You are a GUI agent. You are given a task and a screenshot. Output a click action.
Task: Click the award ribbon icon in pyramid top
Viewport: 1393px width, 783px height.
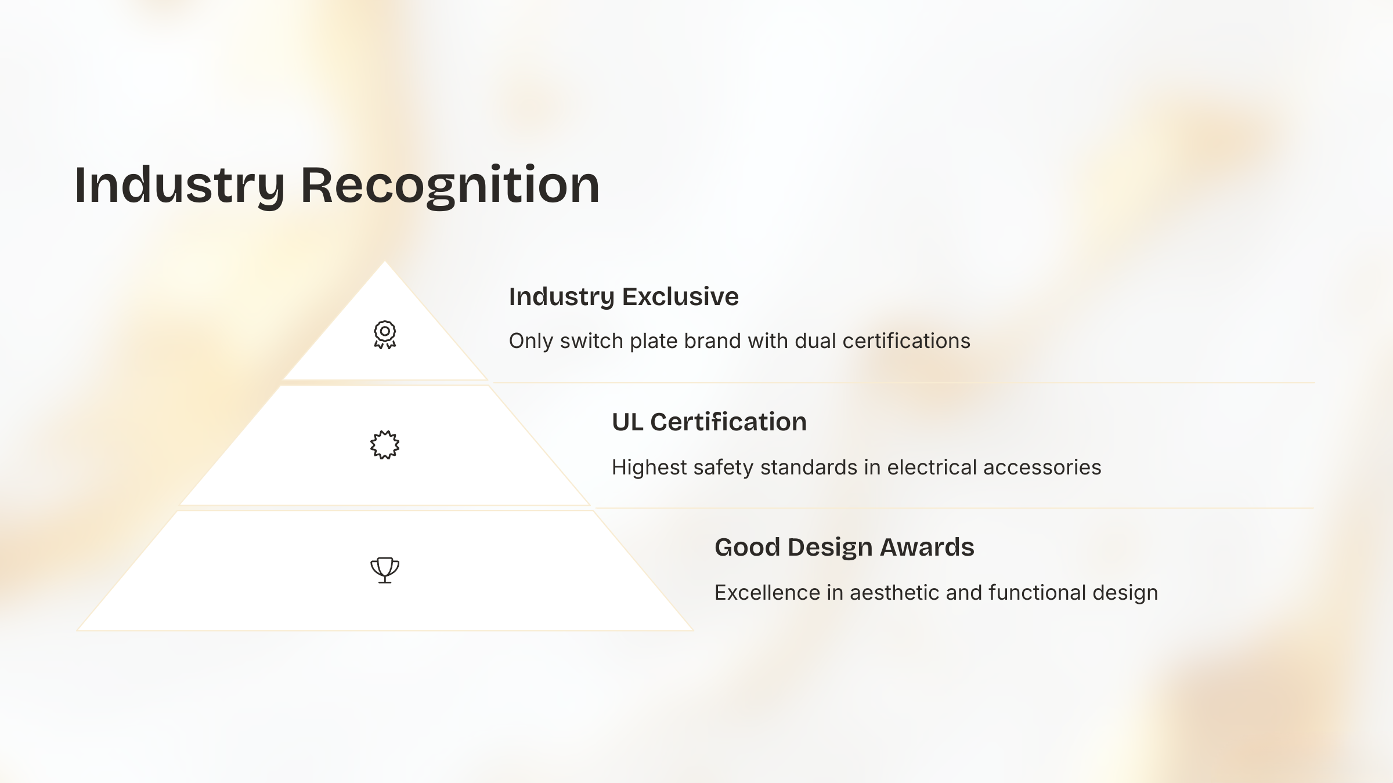click(385, 335)
